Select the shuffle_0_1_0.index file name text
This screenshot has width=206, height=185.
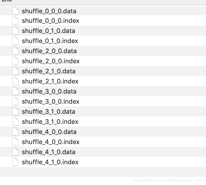point(50,41)
